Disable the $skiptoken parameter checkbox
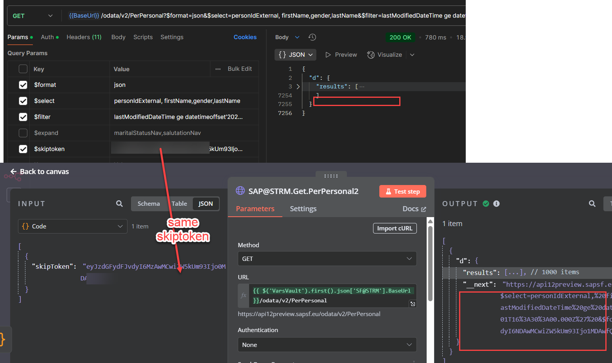Screen dimensions: 612x363 (x=23, y=149)
